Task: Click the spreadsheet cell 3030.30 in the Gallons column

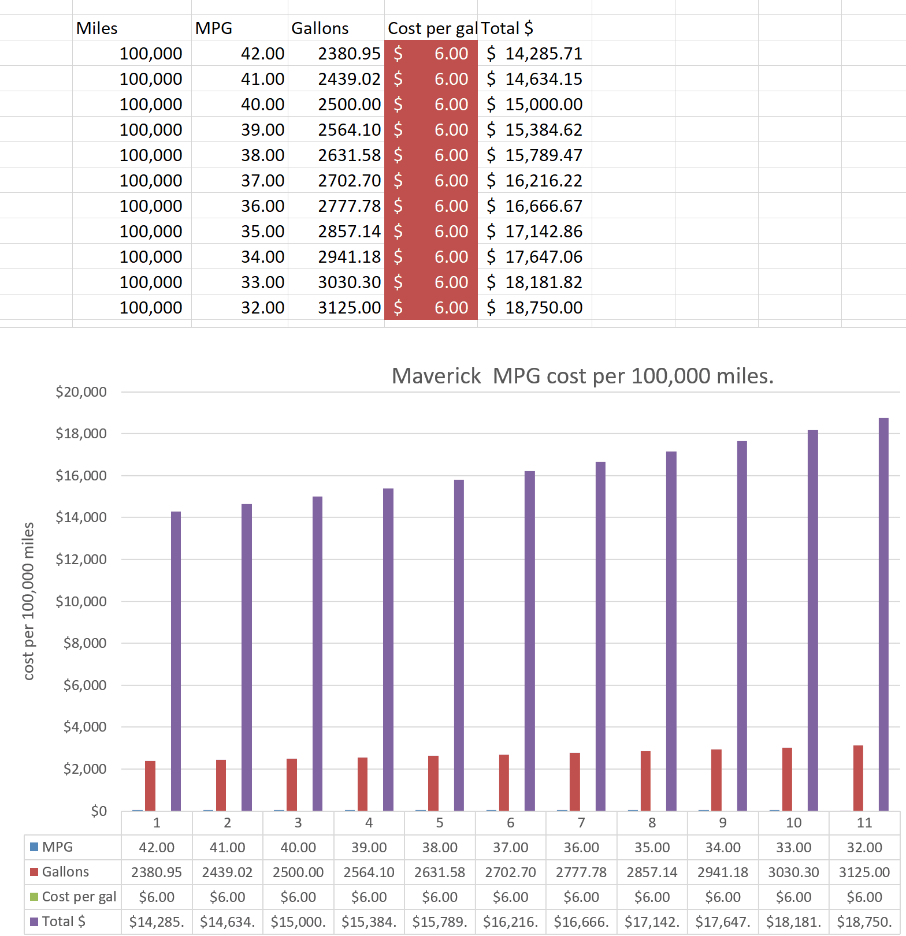Action: 336,282
